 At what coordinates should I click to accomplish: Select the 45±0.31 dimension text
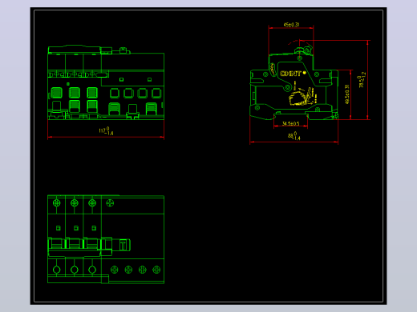coord(291,25)
